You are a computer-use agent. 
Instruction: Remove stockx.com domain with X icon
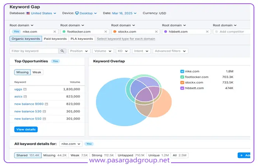pyautogui.click(x=156, y=32)
